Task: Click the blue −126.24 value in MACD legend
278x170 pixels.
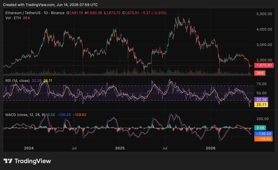Action: (64, 115)
